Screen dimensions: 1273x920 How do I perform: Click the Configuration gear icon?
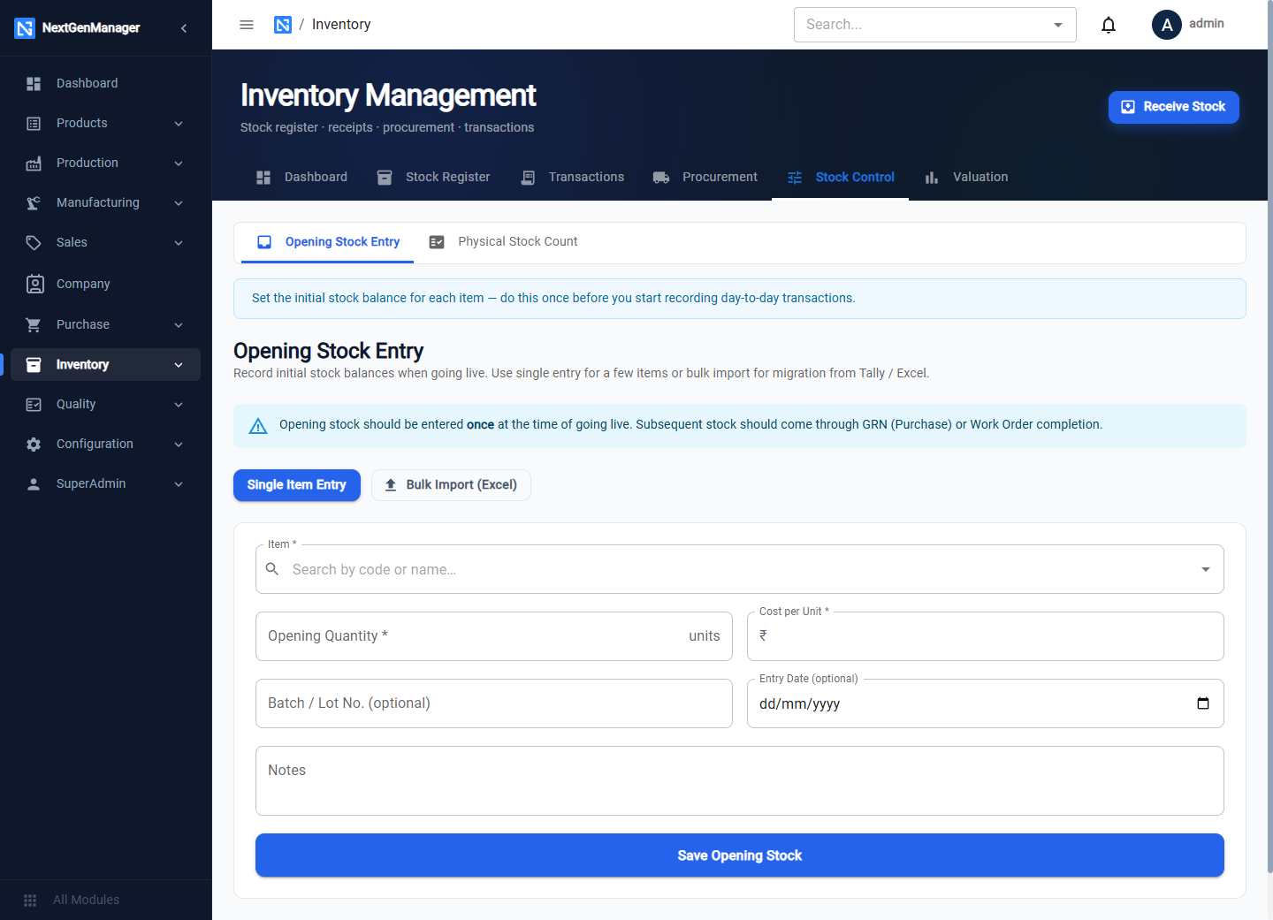34,444
